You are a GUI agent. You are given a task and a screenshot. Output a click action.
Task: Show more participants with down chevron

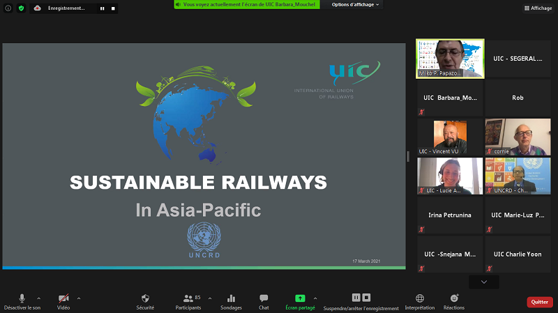click(x=484, y=282)
